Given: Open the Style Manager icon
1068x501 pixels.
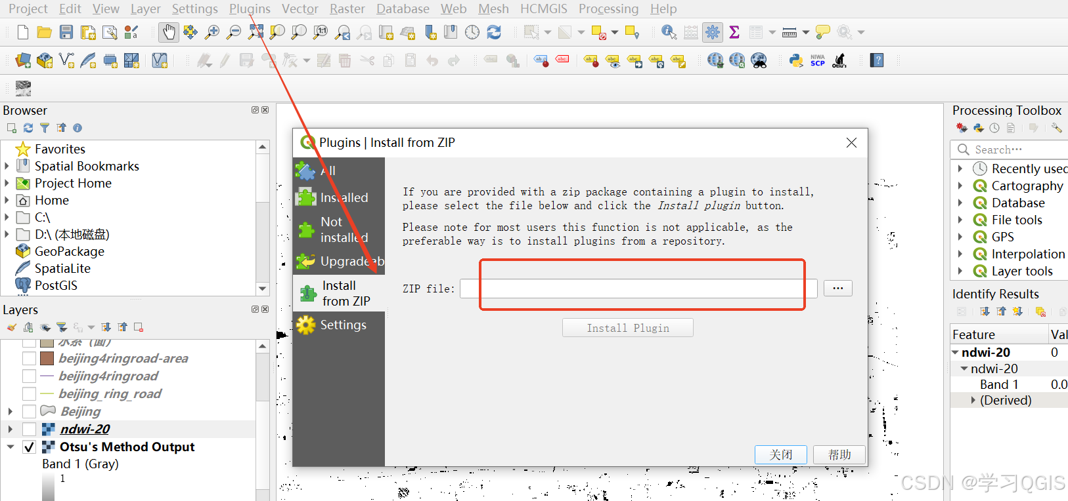Looking at the screenshot, I should click(131, 32).
